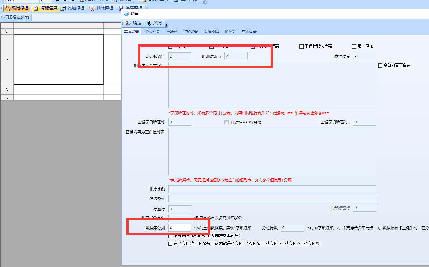Toggle the 缩小填充 checkbox
This screenshot has width=429, height=267.
[354, 46]
